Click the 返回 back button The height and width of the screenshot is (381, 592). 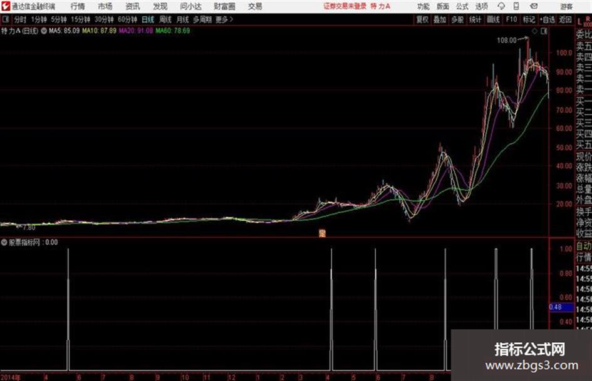(565, 19)
